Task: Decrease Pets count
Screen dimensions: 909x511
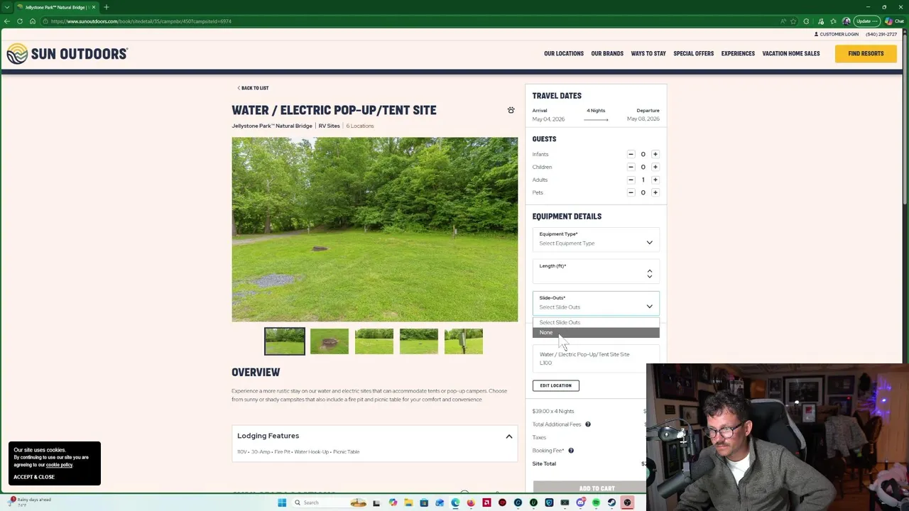Action: click(631, 192)
